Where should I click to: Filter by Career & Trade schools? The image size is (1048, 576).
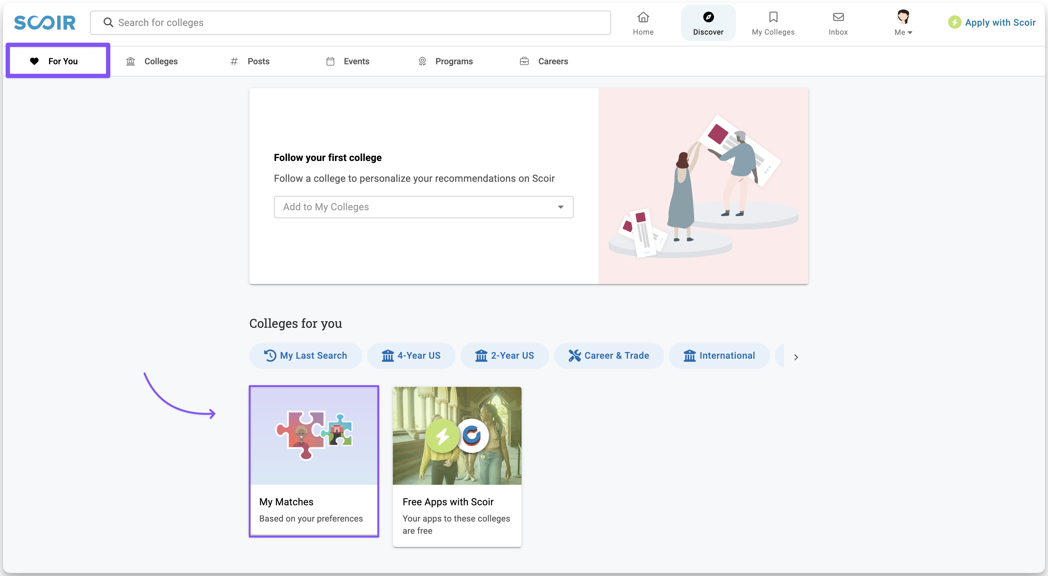609,356
